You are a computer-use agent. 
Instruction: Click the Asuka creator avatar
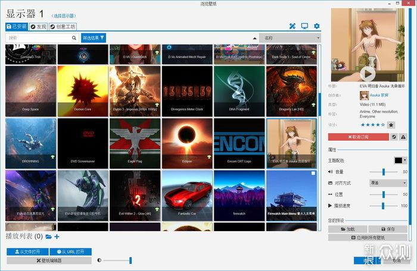[x=364, y=95]
